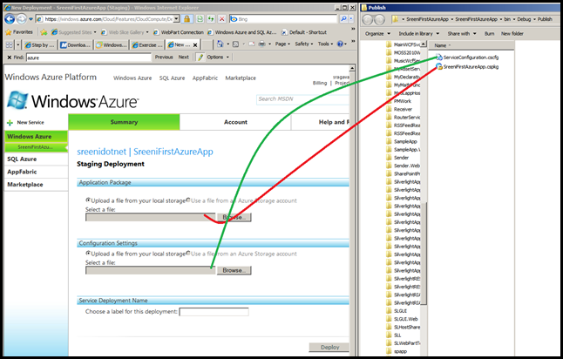Click the Name column header in Publish window

click(x=471, y=45)
